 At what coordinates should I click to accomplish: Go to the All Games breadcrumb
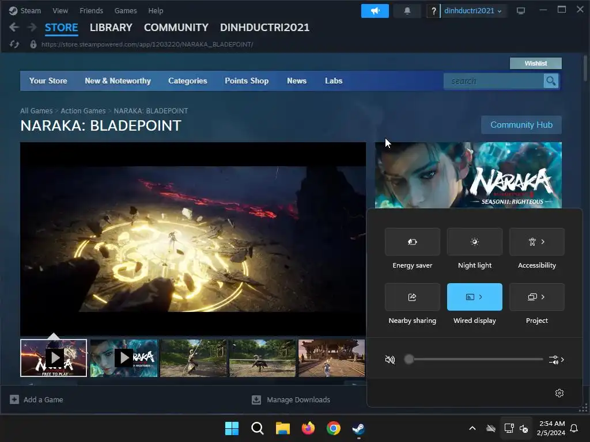click(36, 111)
